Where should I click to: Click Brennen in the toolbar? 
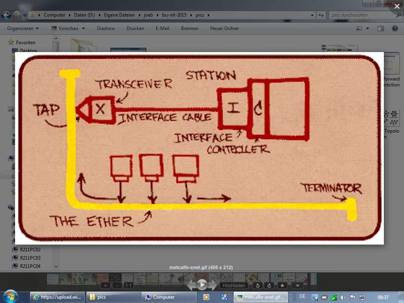190,28
